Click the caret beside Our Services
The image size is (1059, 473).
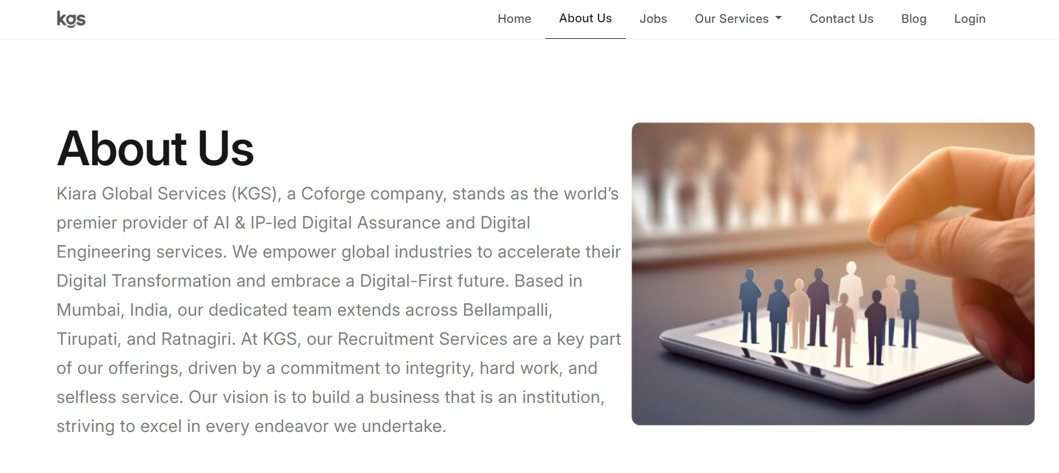[779, 18]
